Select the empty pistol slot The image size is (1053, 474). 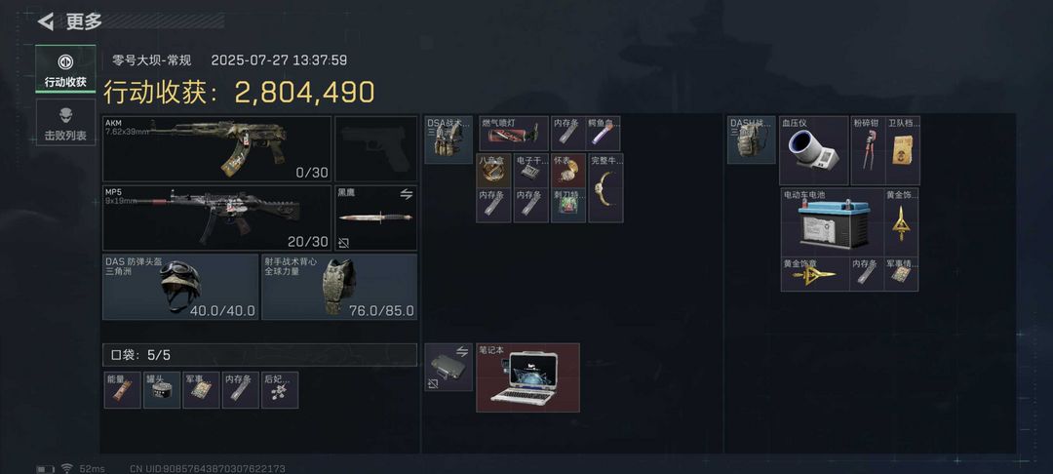[376, 149]
